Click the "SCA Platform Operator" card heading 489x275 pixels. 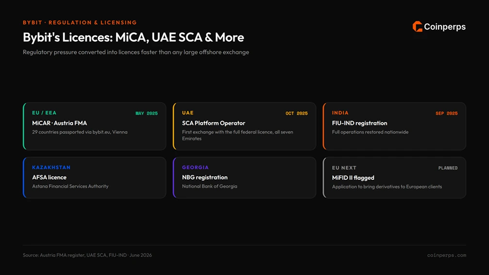click(214, 123)
